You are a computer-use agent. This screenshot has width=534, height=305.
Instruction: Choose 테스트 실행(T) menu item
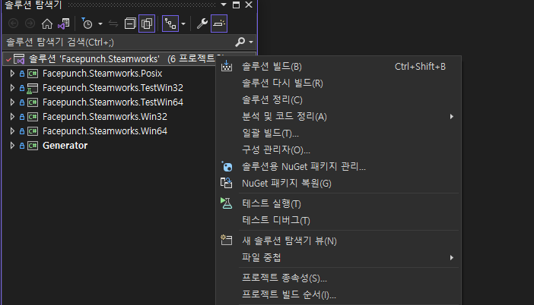(339, 203)
